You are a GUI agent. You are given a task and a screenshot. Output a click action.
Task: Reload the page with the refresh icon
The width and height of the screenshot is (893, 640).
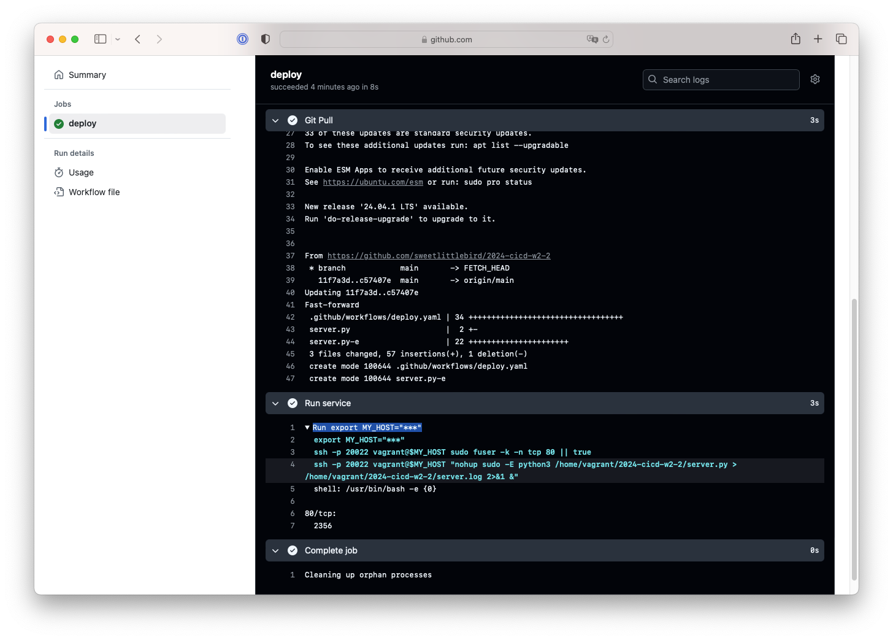[x=606, y=39]
